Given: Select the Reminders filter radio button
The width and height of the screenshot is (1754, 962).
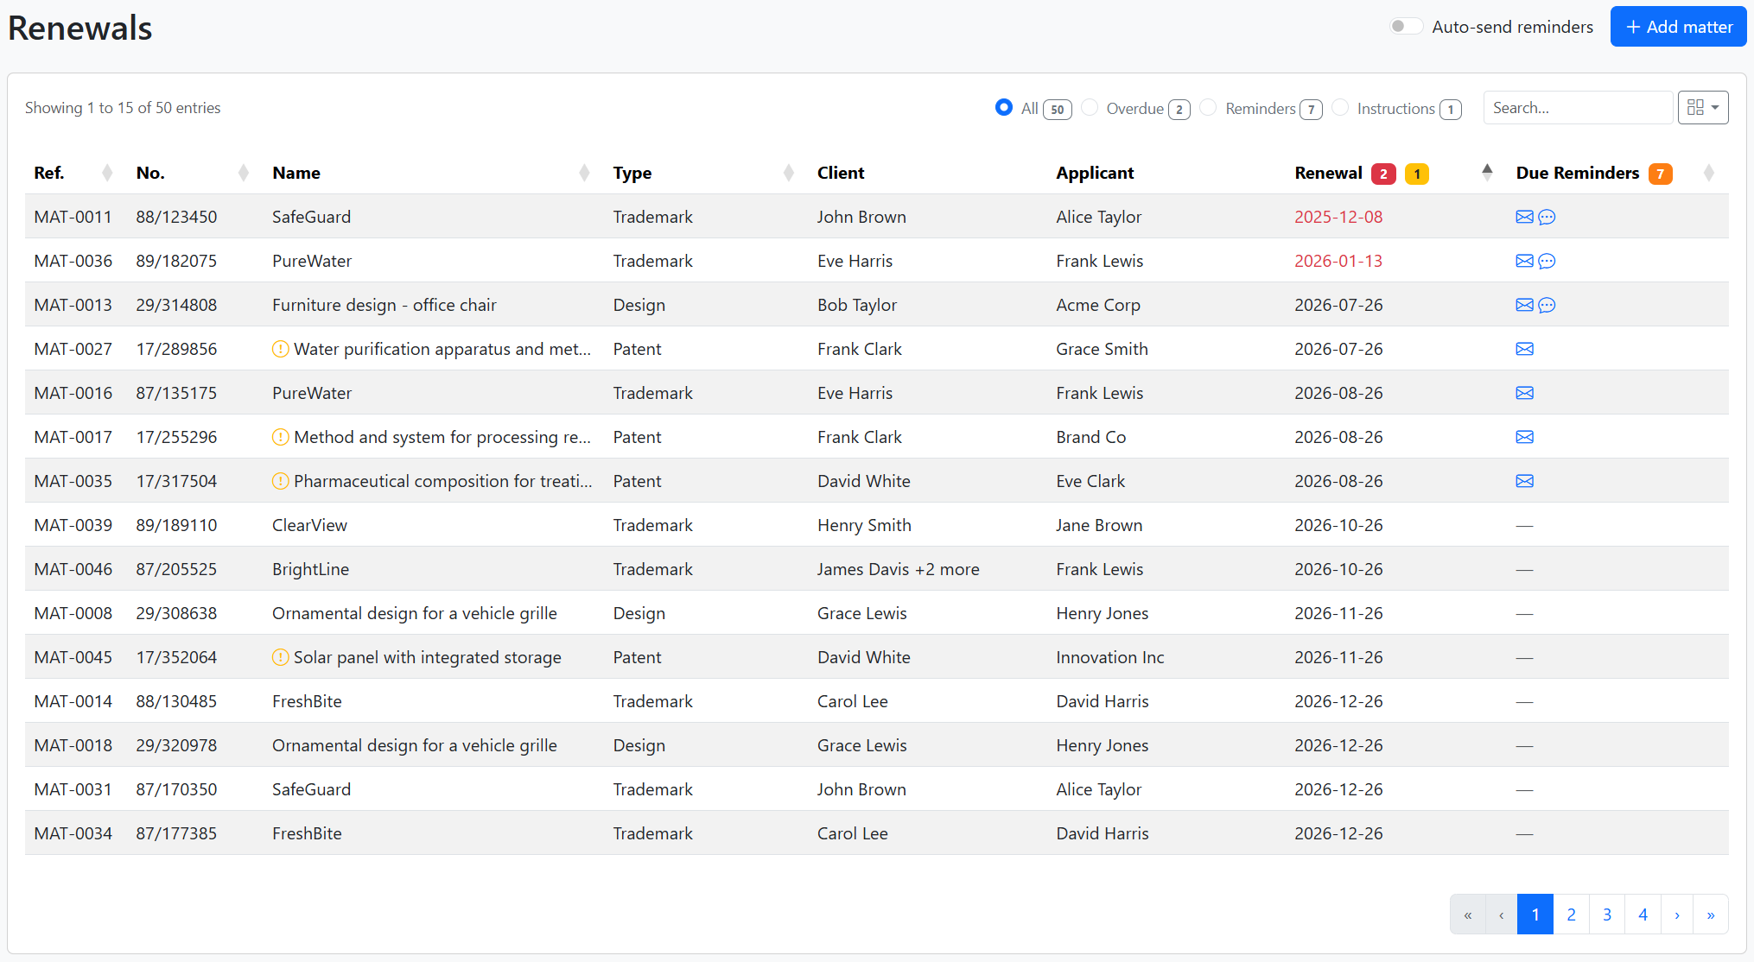Looking at the screenshot, I should coord(1209,107).
